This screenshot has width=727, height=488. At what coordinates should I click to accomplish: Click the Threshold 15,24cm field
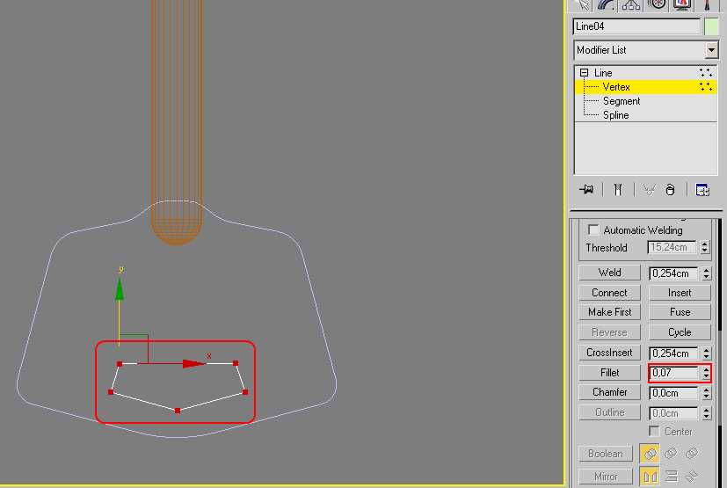click(x=672, y=247)
